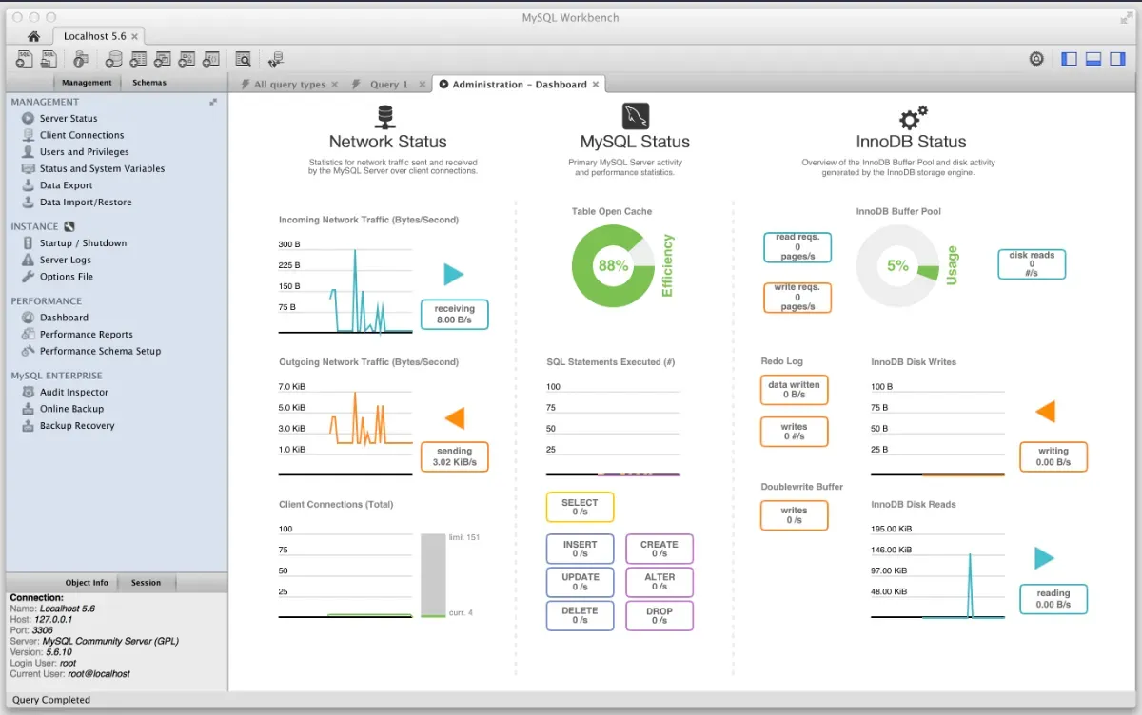Open Users and Privileges

84,152
